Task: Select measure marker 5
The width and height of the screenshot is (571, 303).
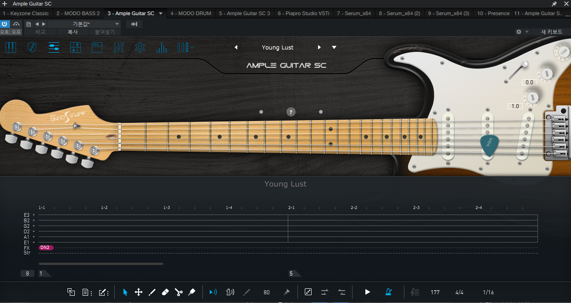Action: coord(294,274)
